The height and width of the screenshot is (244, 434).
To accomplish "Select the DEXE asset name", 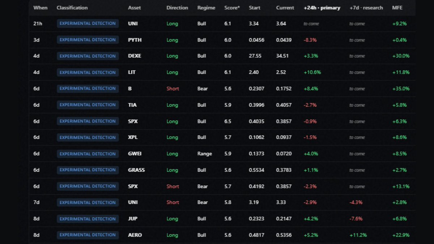I will pyautogui.click(x=135, y=56).
